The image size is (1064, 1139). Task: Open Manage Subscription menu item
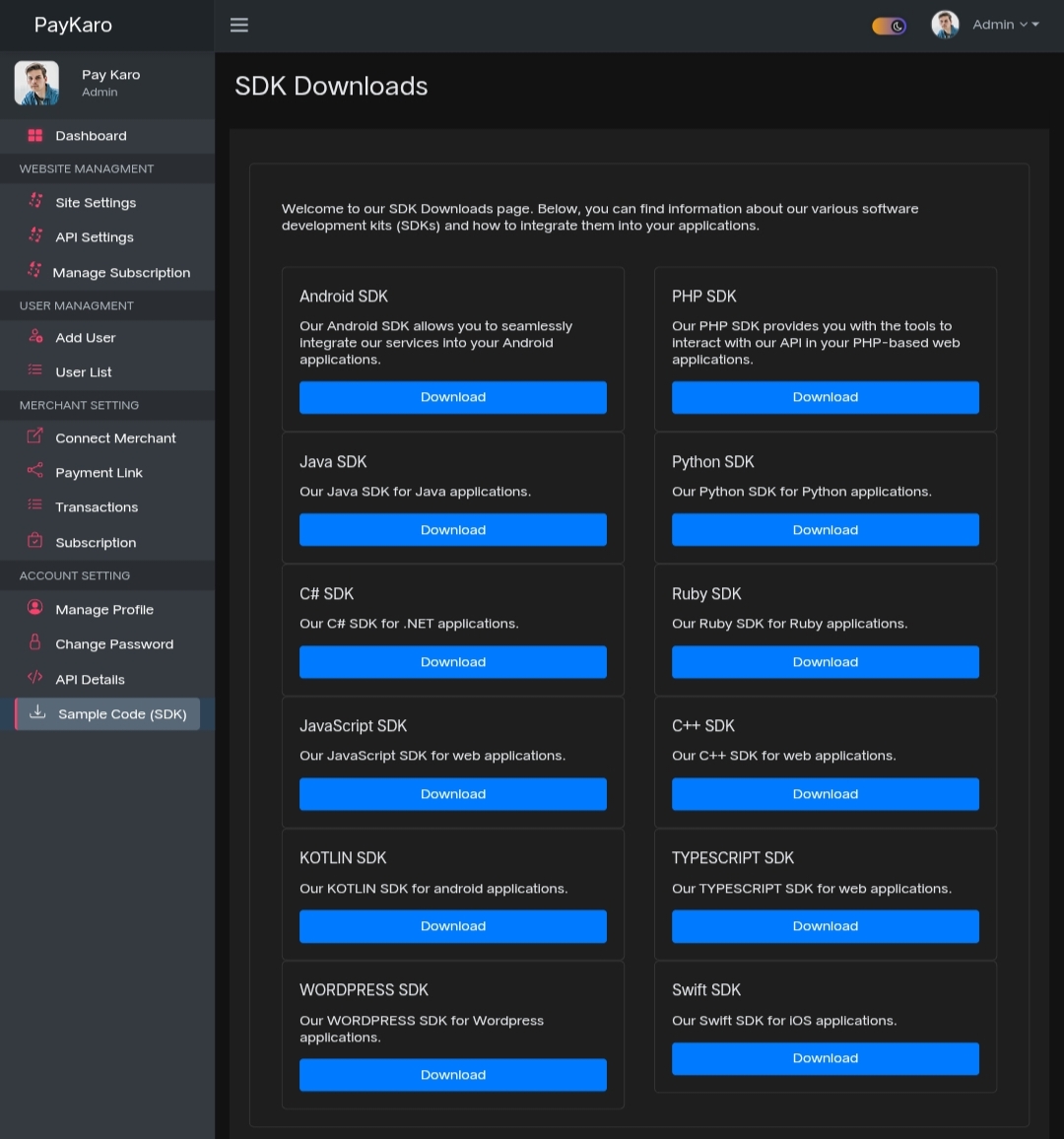(x=121, y=273)
